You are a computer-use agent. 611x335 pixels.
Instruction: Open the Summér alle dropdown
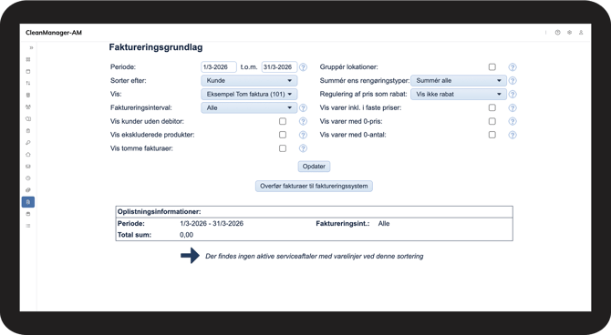[x=458, y=80]
